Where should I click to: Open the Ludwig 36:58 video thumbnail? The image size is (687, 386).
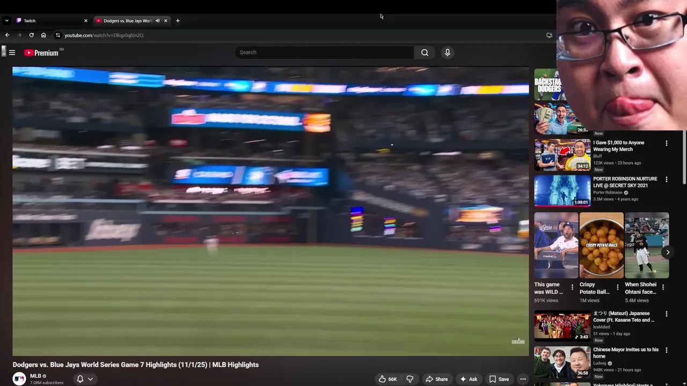(562, 362)
